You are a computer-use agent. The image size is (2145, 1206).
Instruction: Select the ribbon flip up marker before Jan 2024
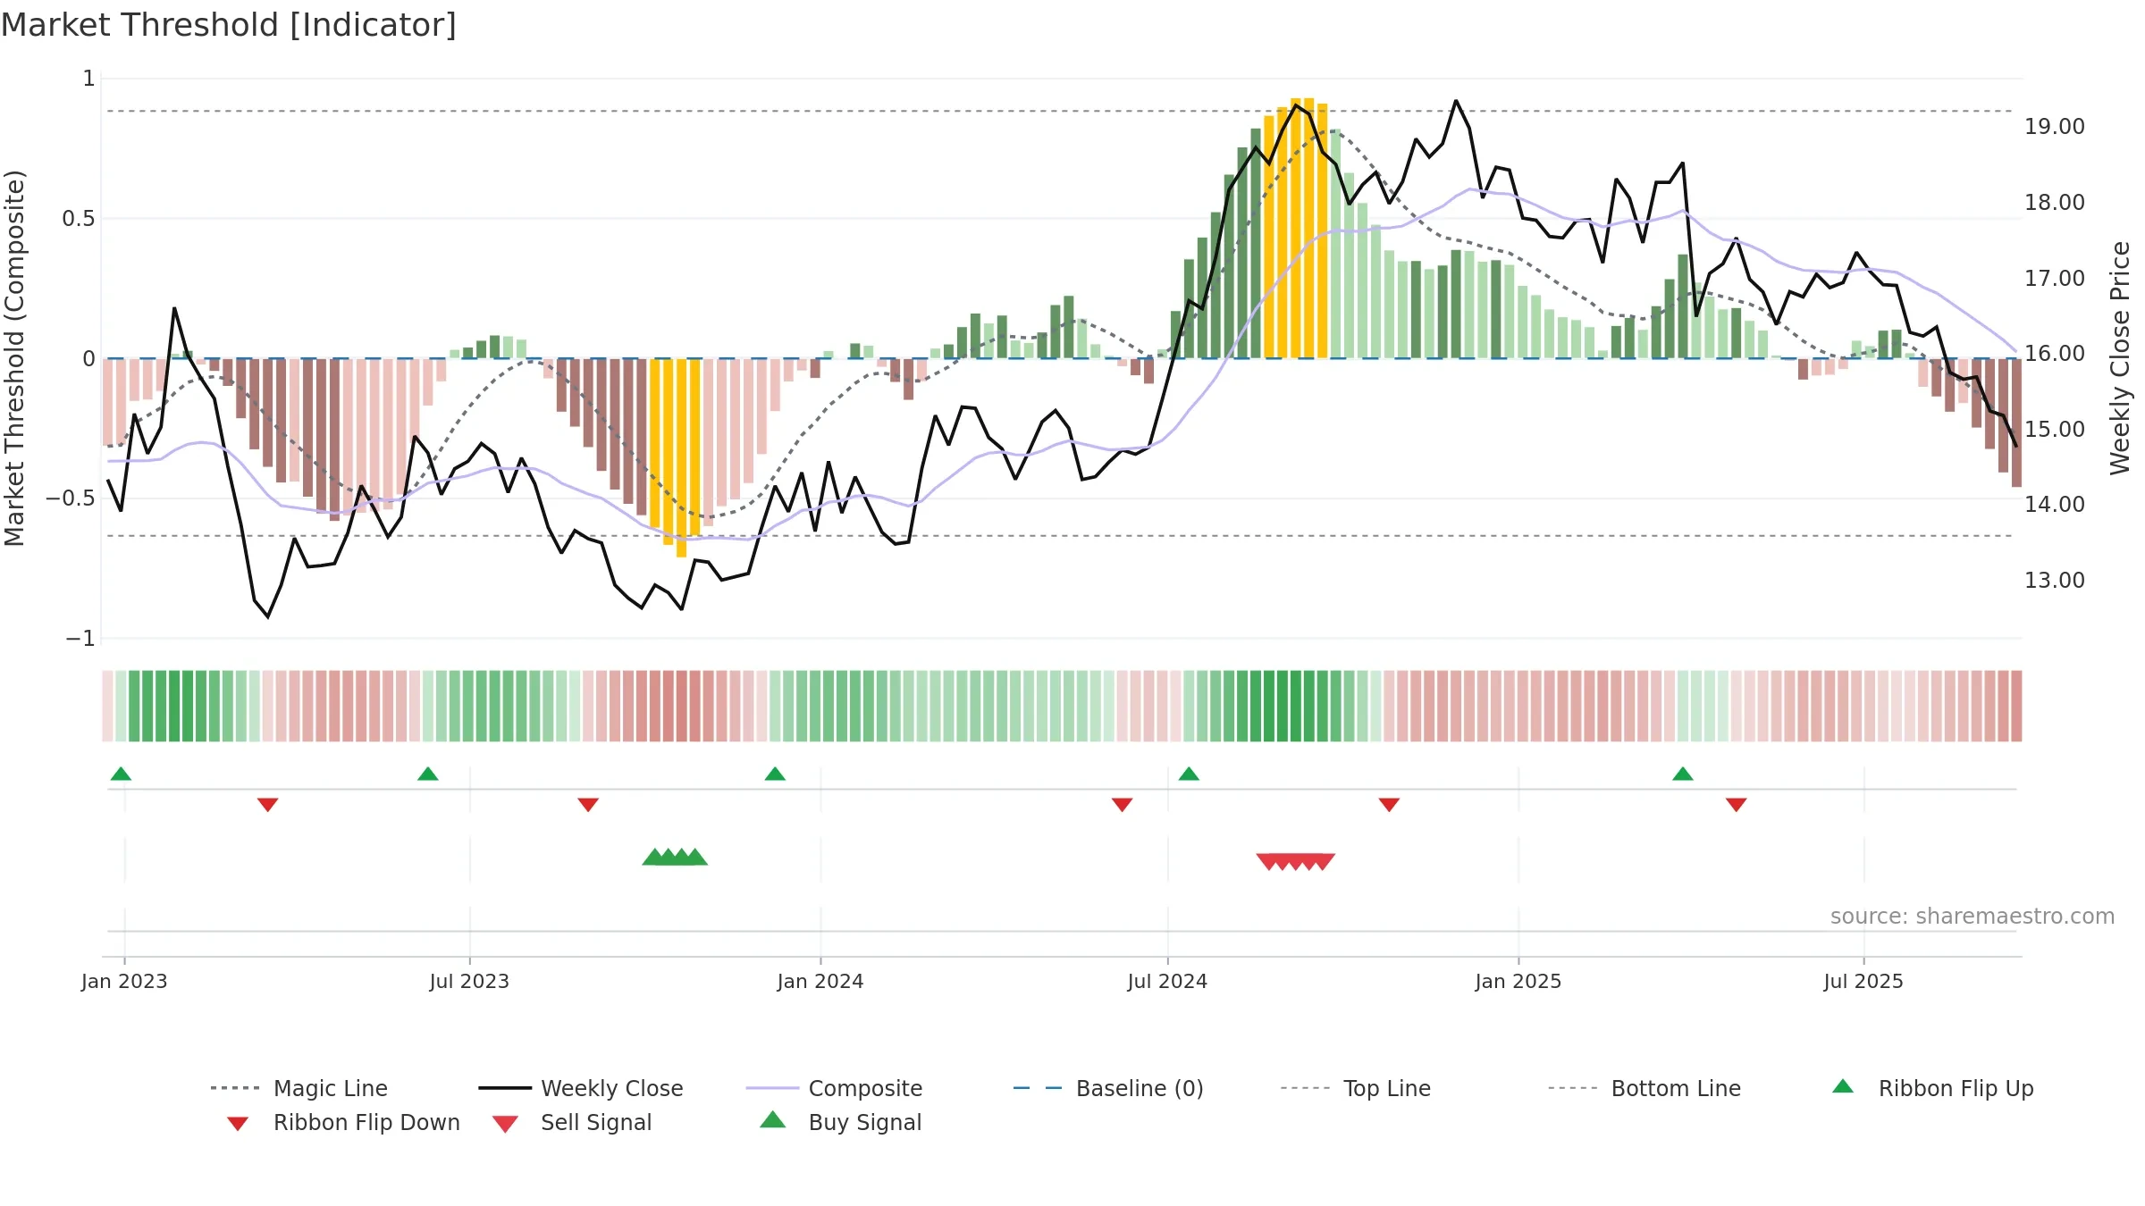[775, 774]
